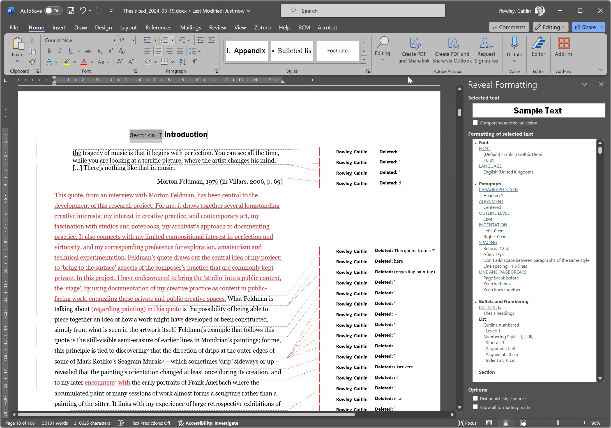611x428 pixels.
Task: Click the Search input box
Action: click(x=363, y=11)
